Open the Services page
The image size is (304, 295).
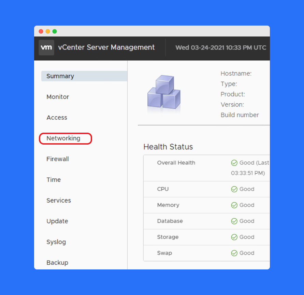59,201
